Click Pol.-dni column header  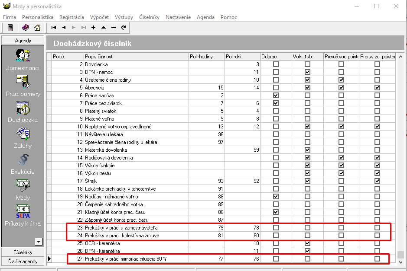pos(243,57)
